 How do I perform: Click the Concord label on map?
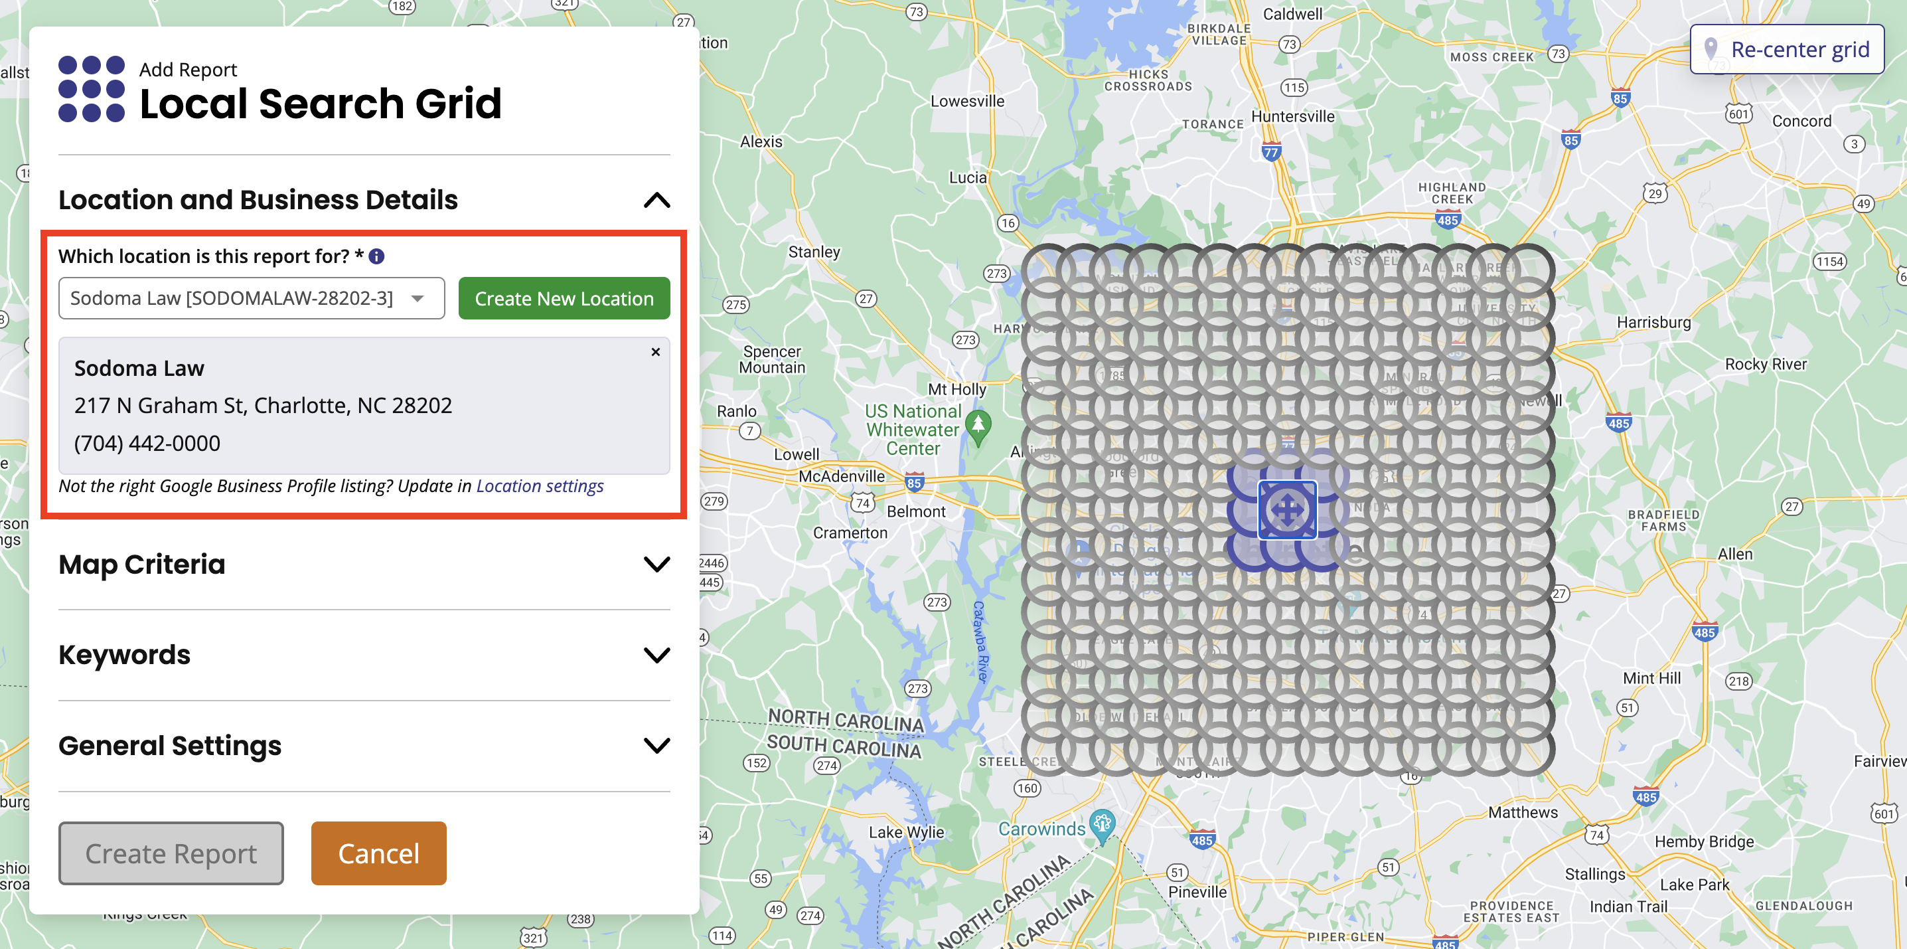[x=1801, y=121]
